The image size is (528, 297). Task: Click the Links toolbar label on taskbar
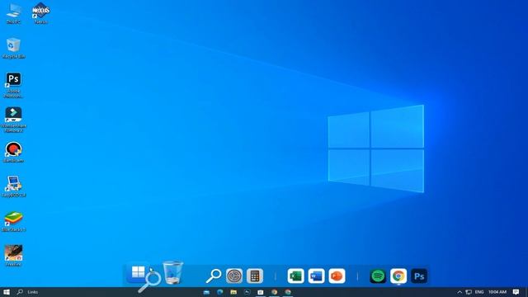[33, 292]
